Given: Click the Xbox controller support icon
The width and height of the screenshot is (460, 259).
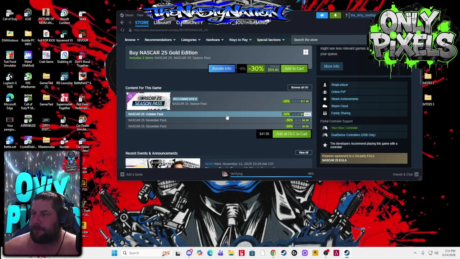Looking at the screenshot, I should [x=325, y=128].
